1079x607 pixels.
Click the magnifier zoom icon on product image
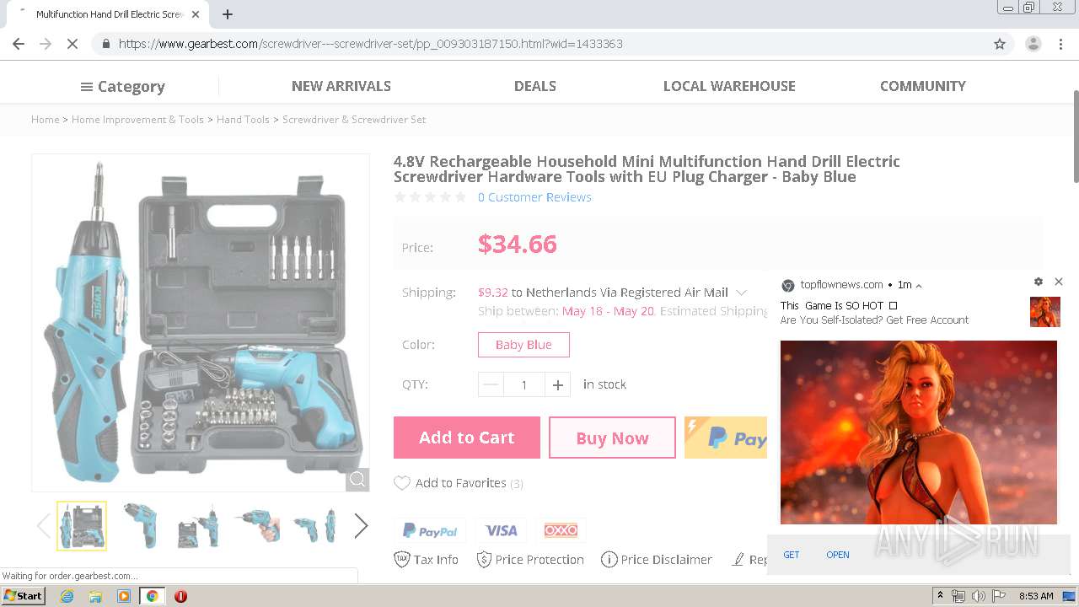[x=357, y=479]
